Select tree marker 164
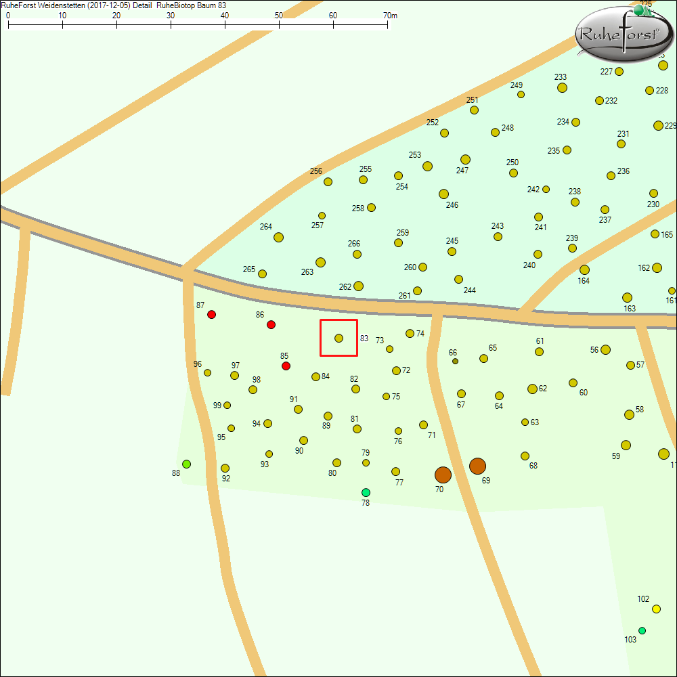The height and width of the screenshot is (677, 677). 584,270
